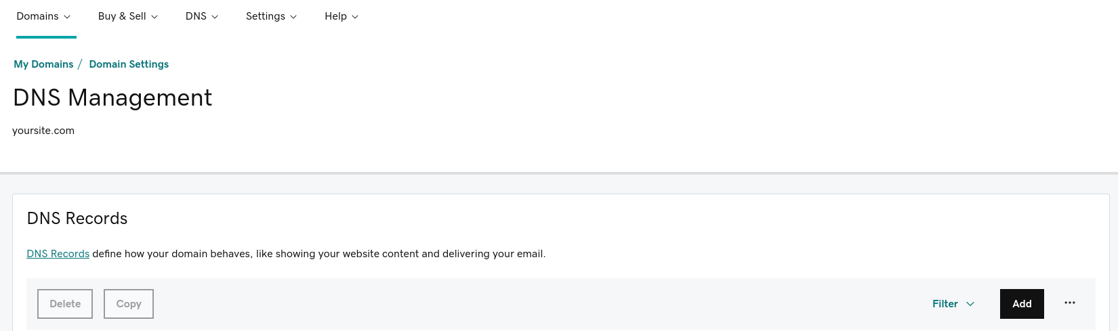
Task: Click the yoursite.com domain name text
Action: pos(43,131)
